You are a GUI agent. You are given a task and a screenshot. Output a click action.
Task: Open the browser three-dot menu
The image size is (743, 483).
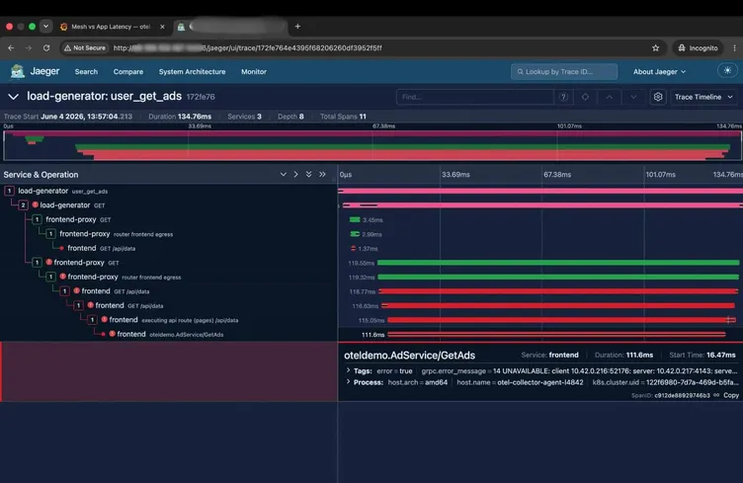click(734, 47)
